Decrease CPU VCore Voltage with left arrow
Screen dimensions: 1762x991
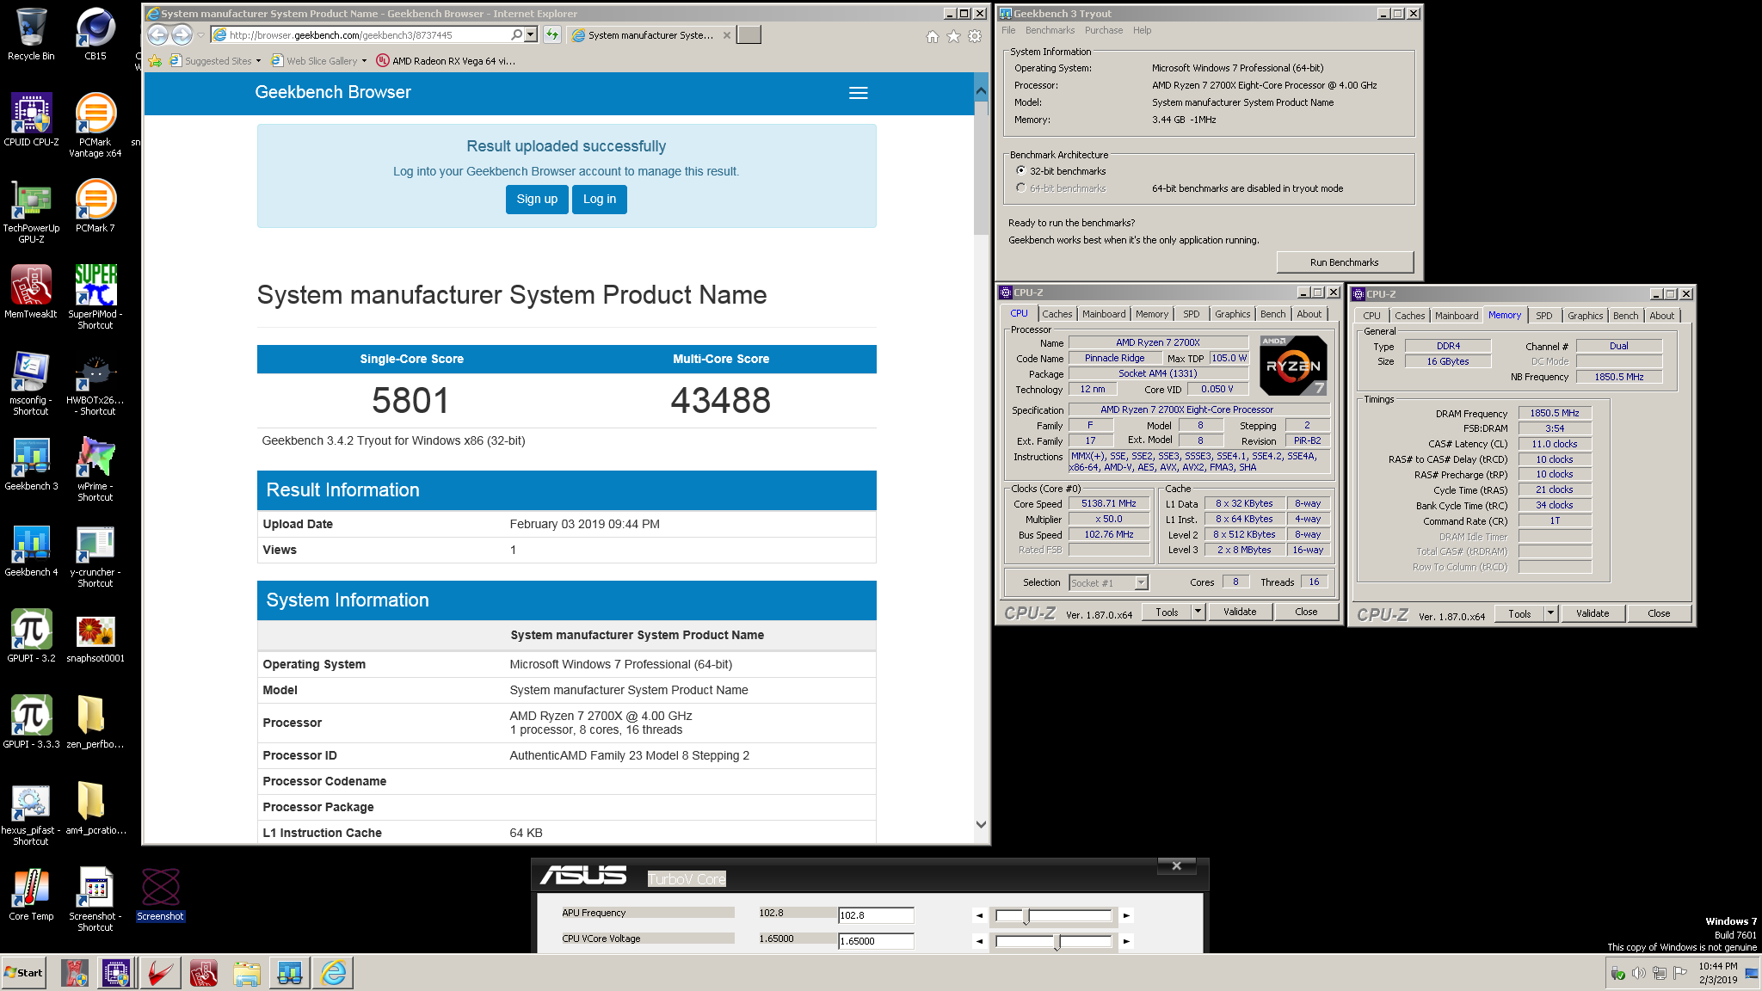[979, 941]
